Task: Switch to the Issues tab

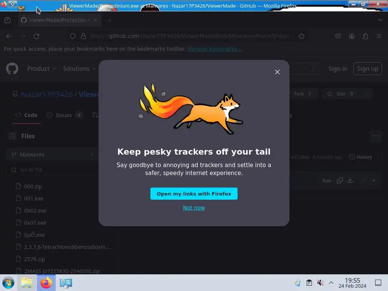Action: 64,115
